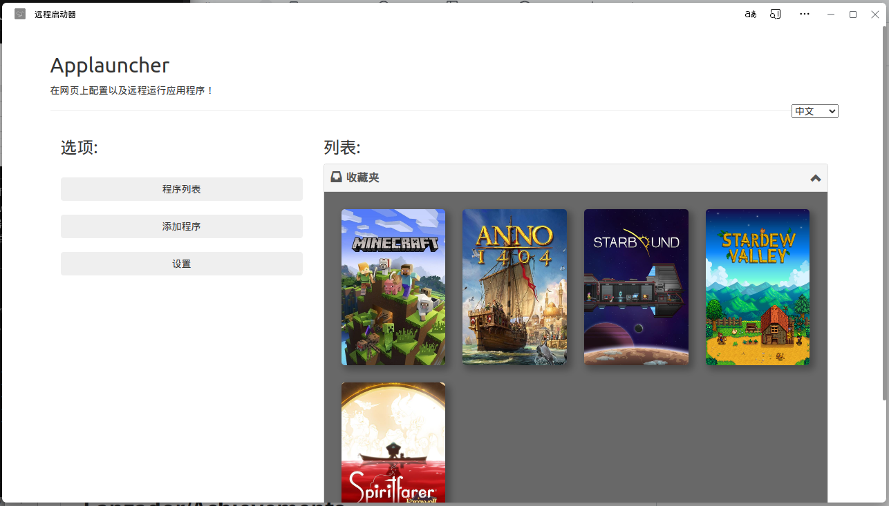Viewport: 889px width, 506px height.
Task: Minimize the Applauncher window
Action: [830, 14]
